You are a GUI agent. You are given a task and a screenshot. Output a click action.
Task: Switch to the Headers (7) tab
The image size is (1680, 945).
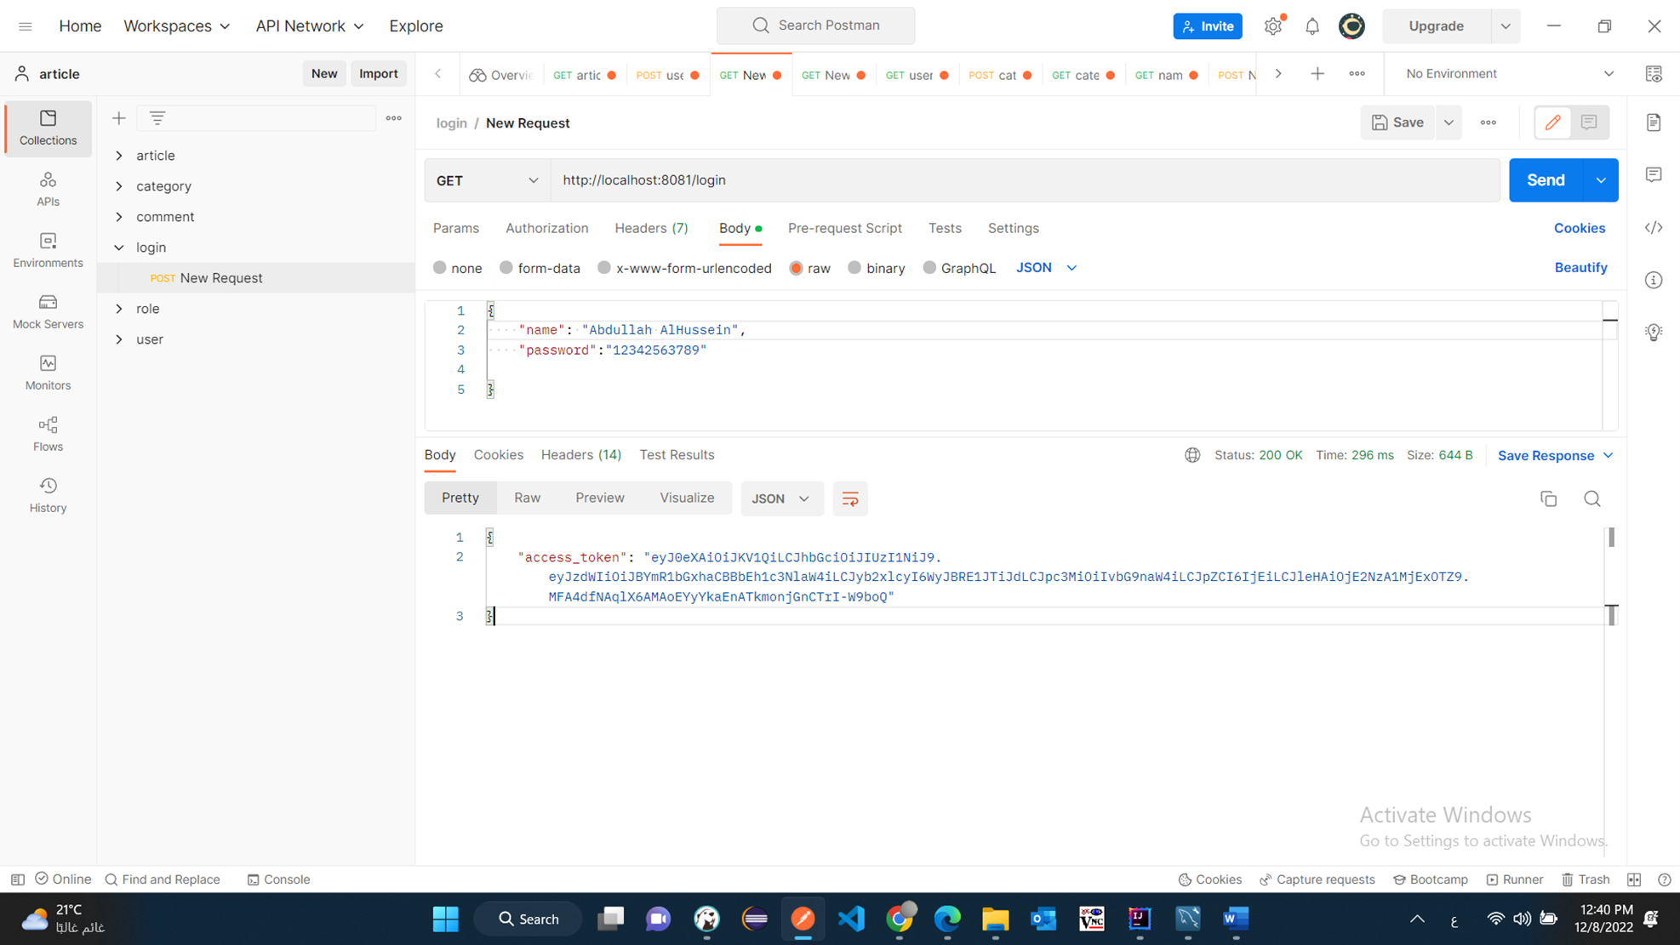pyautogui.click(x=651, y=228)
